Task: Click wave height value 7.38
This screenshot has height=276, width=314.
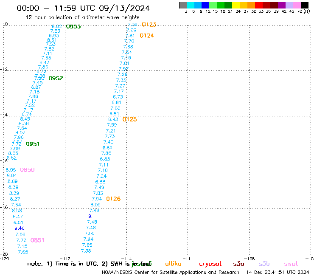Action: click(x=86, y=251)
